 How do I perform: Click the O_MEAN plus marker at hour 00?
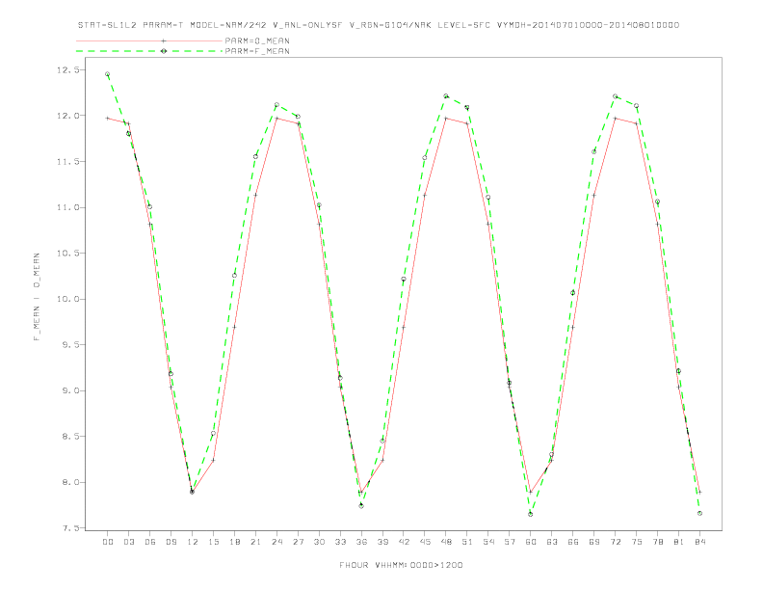coord(108,119)
